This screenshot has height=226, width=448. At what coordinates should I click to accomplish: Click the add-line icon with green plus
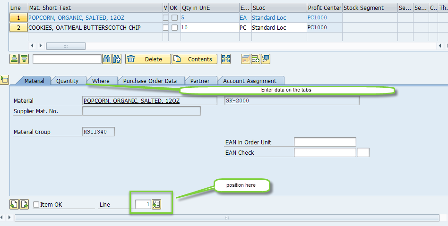(256, 59)
